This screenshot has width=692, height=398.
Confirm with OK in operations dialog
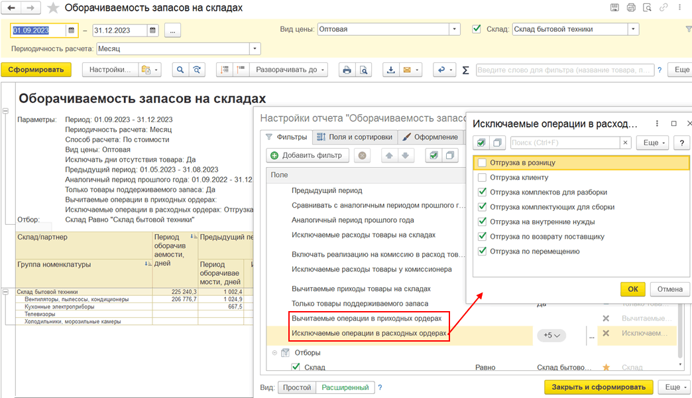point(632,289)
